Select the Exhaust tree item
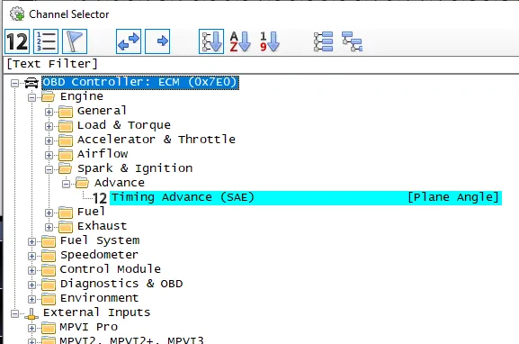 (x=103, y=226)
